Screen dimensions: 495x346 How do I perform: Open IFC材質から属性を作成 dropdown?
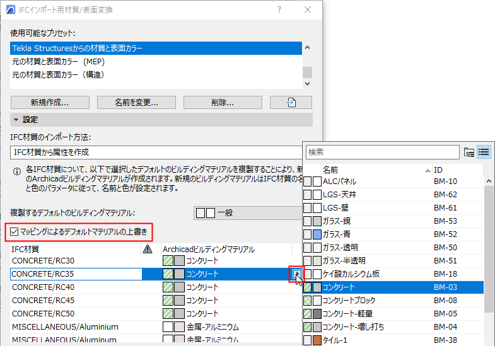156,153
